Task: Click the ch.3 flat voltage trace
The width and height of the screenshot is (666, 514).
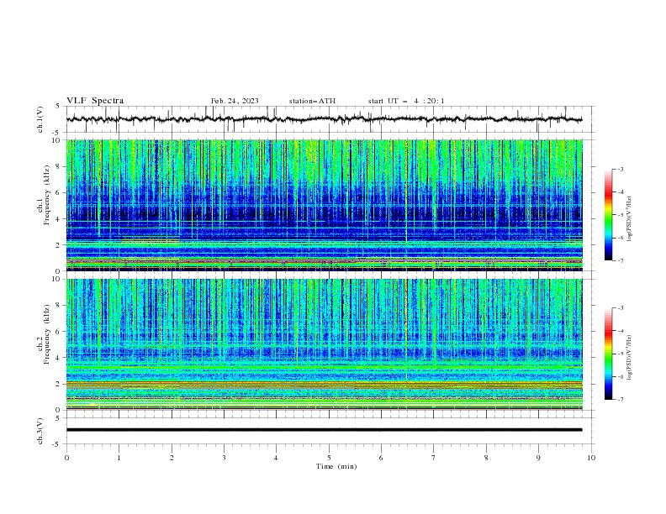Action: (324, 430)
